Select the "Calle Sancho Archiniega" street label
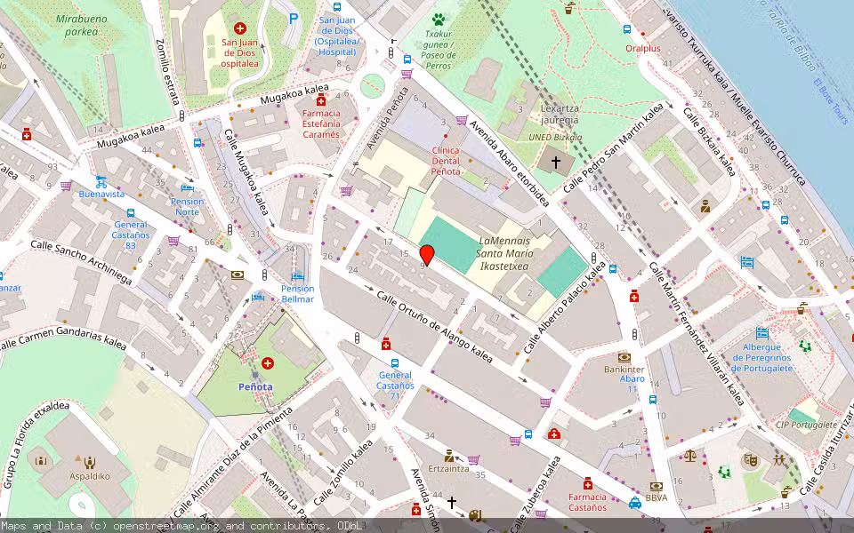Screen dimensions: 854x533 click(81, 262)
